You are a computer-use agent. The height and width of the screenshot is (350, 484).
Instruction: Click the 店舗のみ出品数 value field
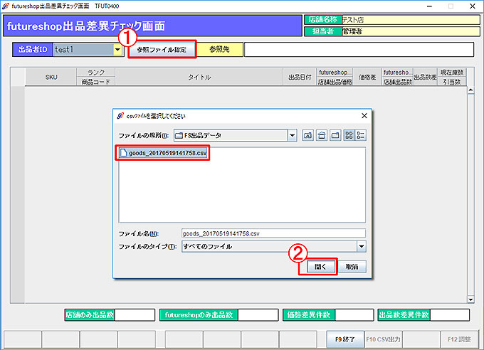click(x=135, y=315)
